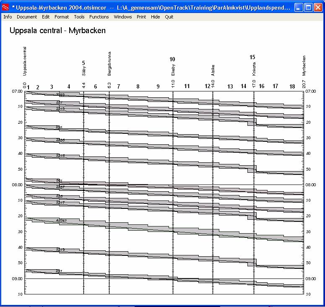This screenshot has width=325, height=307.
Task: Click the left 07.00 time axis label
Action: tap(17, 91)
